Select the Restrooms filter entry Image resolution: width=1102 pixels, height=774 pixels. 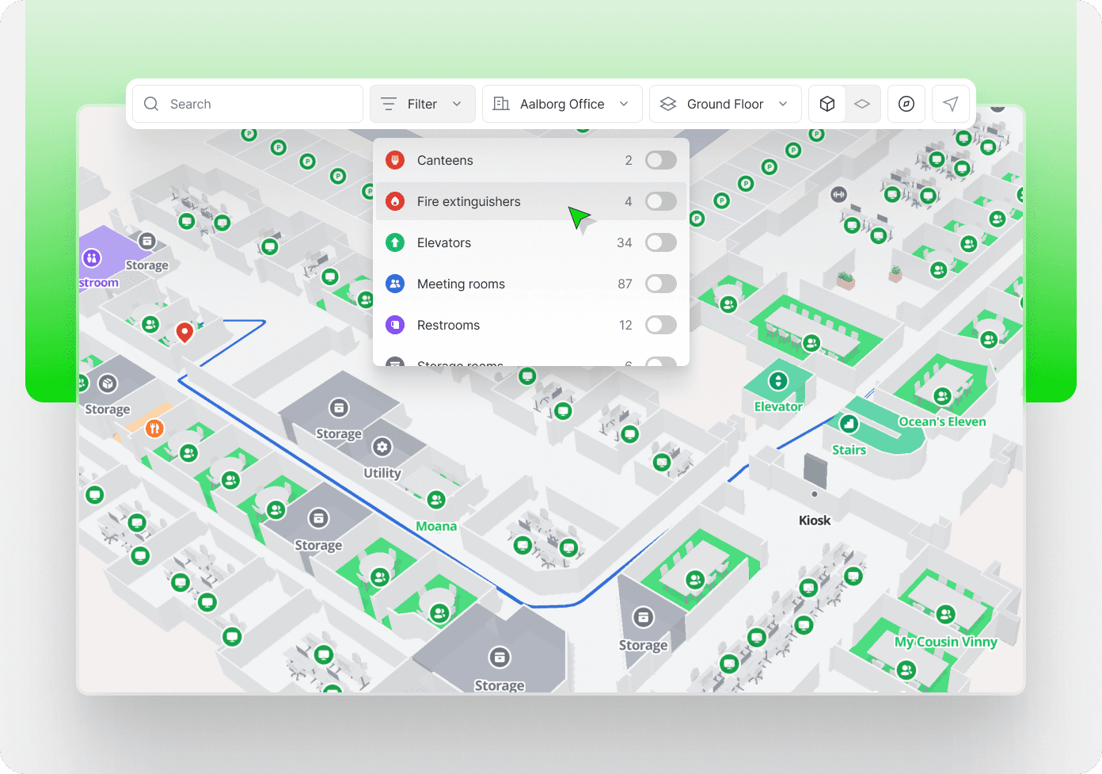tap(531, 325)
